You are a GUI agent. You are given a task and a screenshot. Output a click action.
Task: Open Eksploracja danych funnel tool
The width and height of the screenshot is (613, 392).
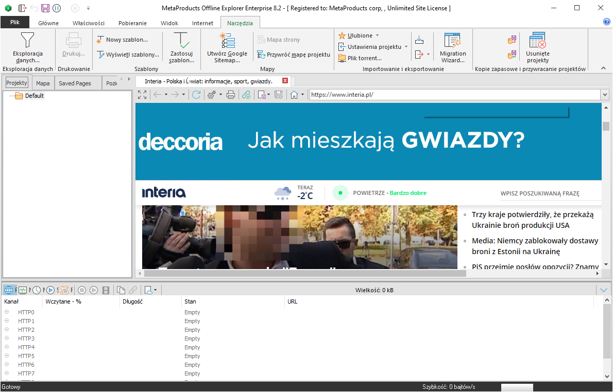(x=27, y=48)
